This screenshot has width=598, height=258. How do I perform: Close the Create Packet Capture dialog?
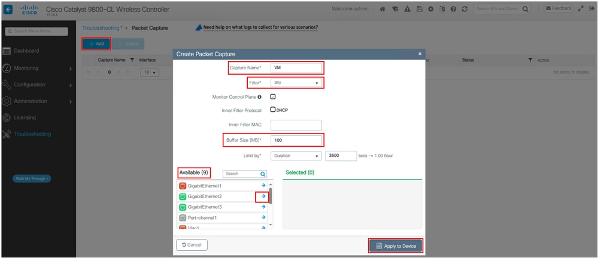point(420,54)
